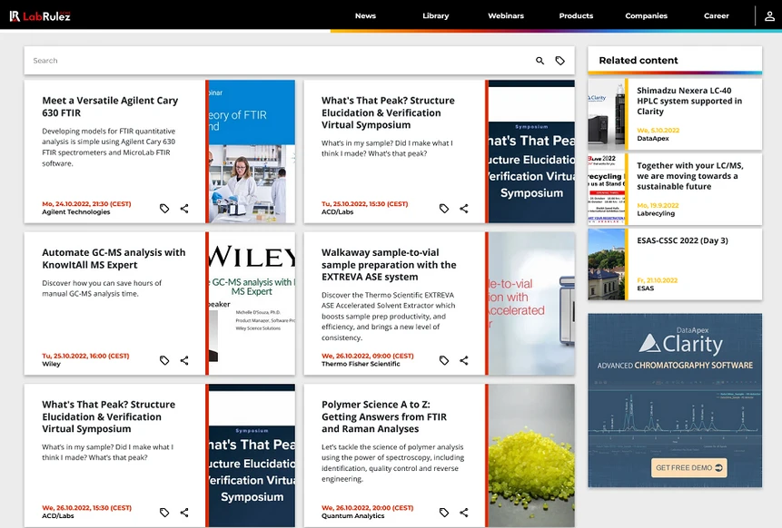Click the Related content heading
This screenshot has height=528, width=782.
pos(638,60)
